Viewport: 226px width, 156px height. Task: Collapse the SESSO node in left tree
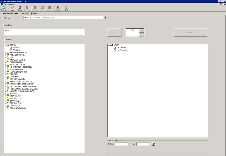point(5,45)
